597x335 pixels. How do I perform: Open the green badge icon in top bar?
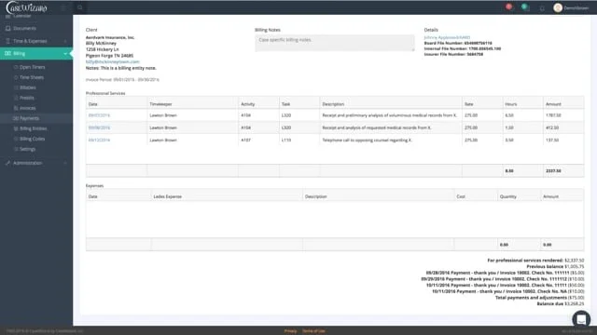tap(525, 7)
